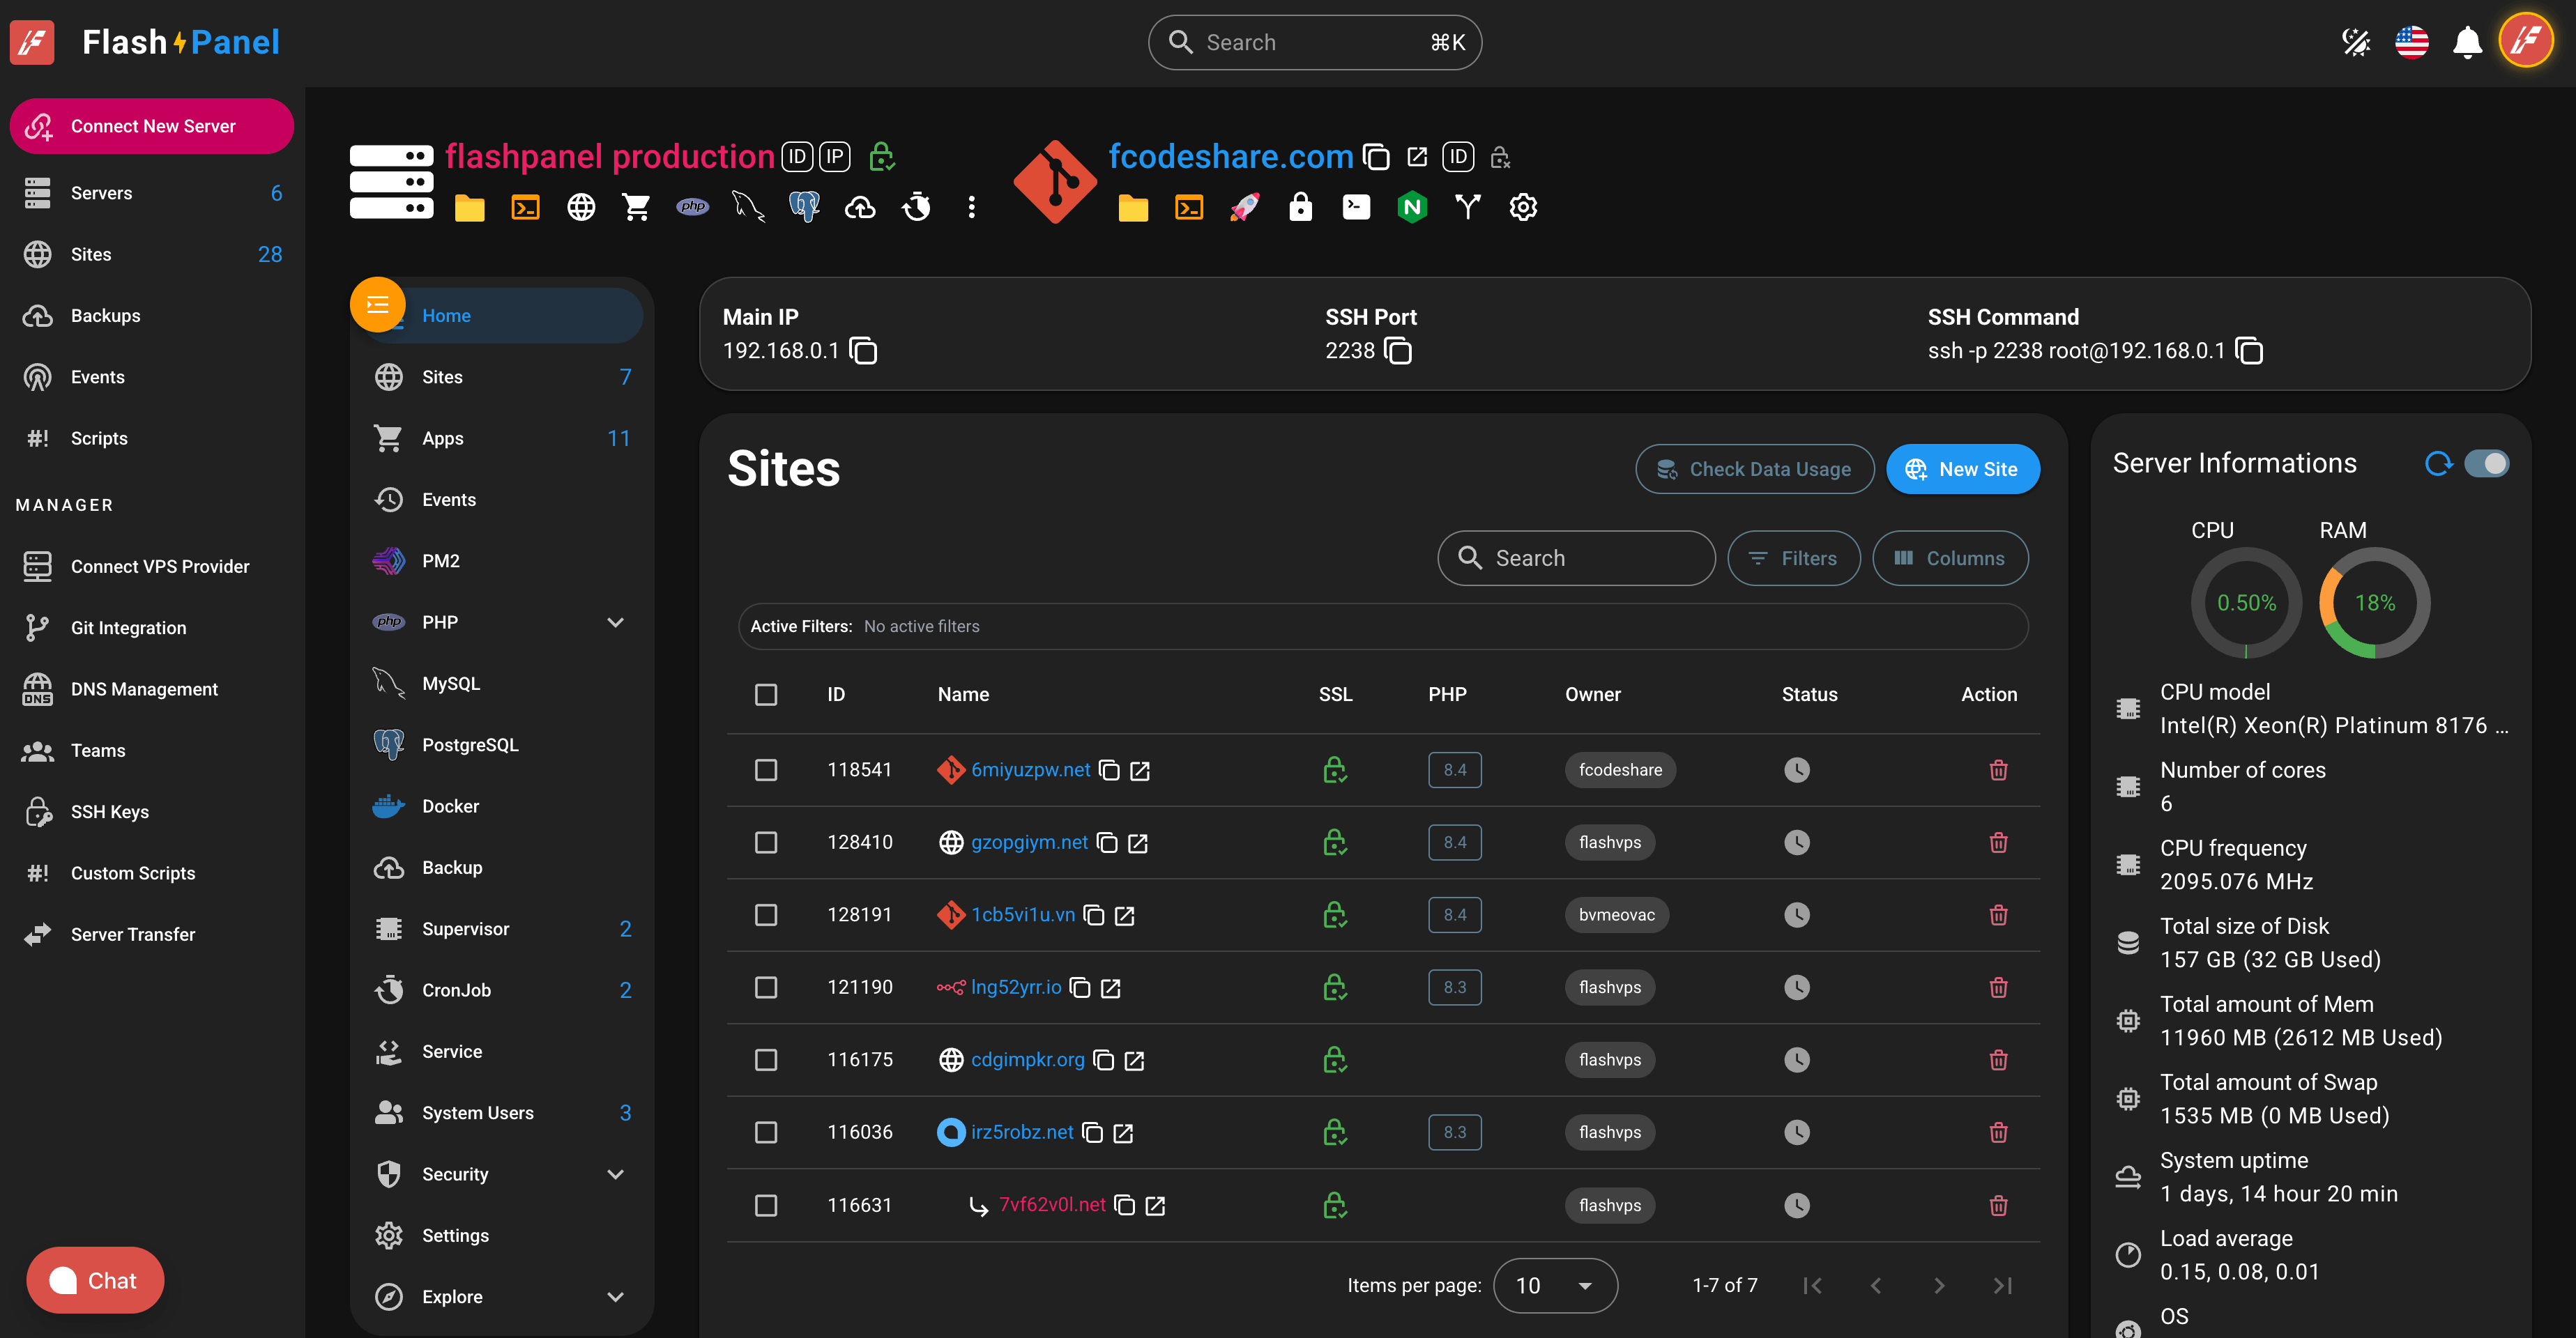Copy the Main IP address

tap(863, 351)
